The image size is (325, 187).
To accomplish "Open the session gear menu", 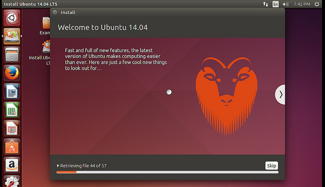I will [x=318, y=4].
